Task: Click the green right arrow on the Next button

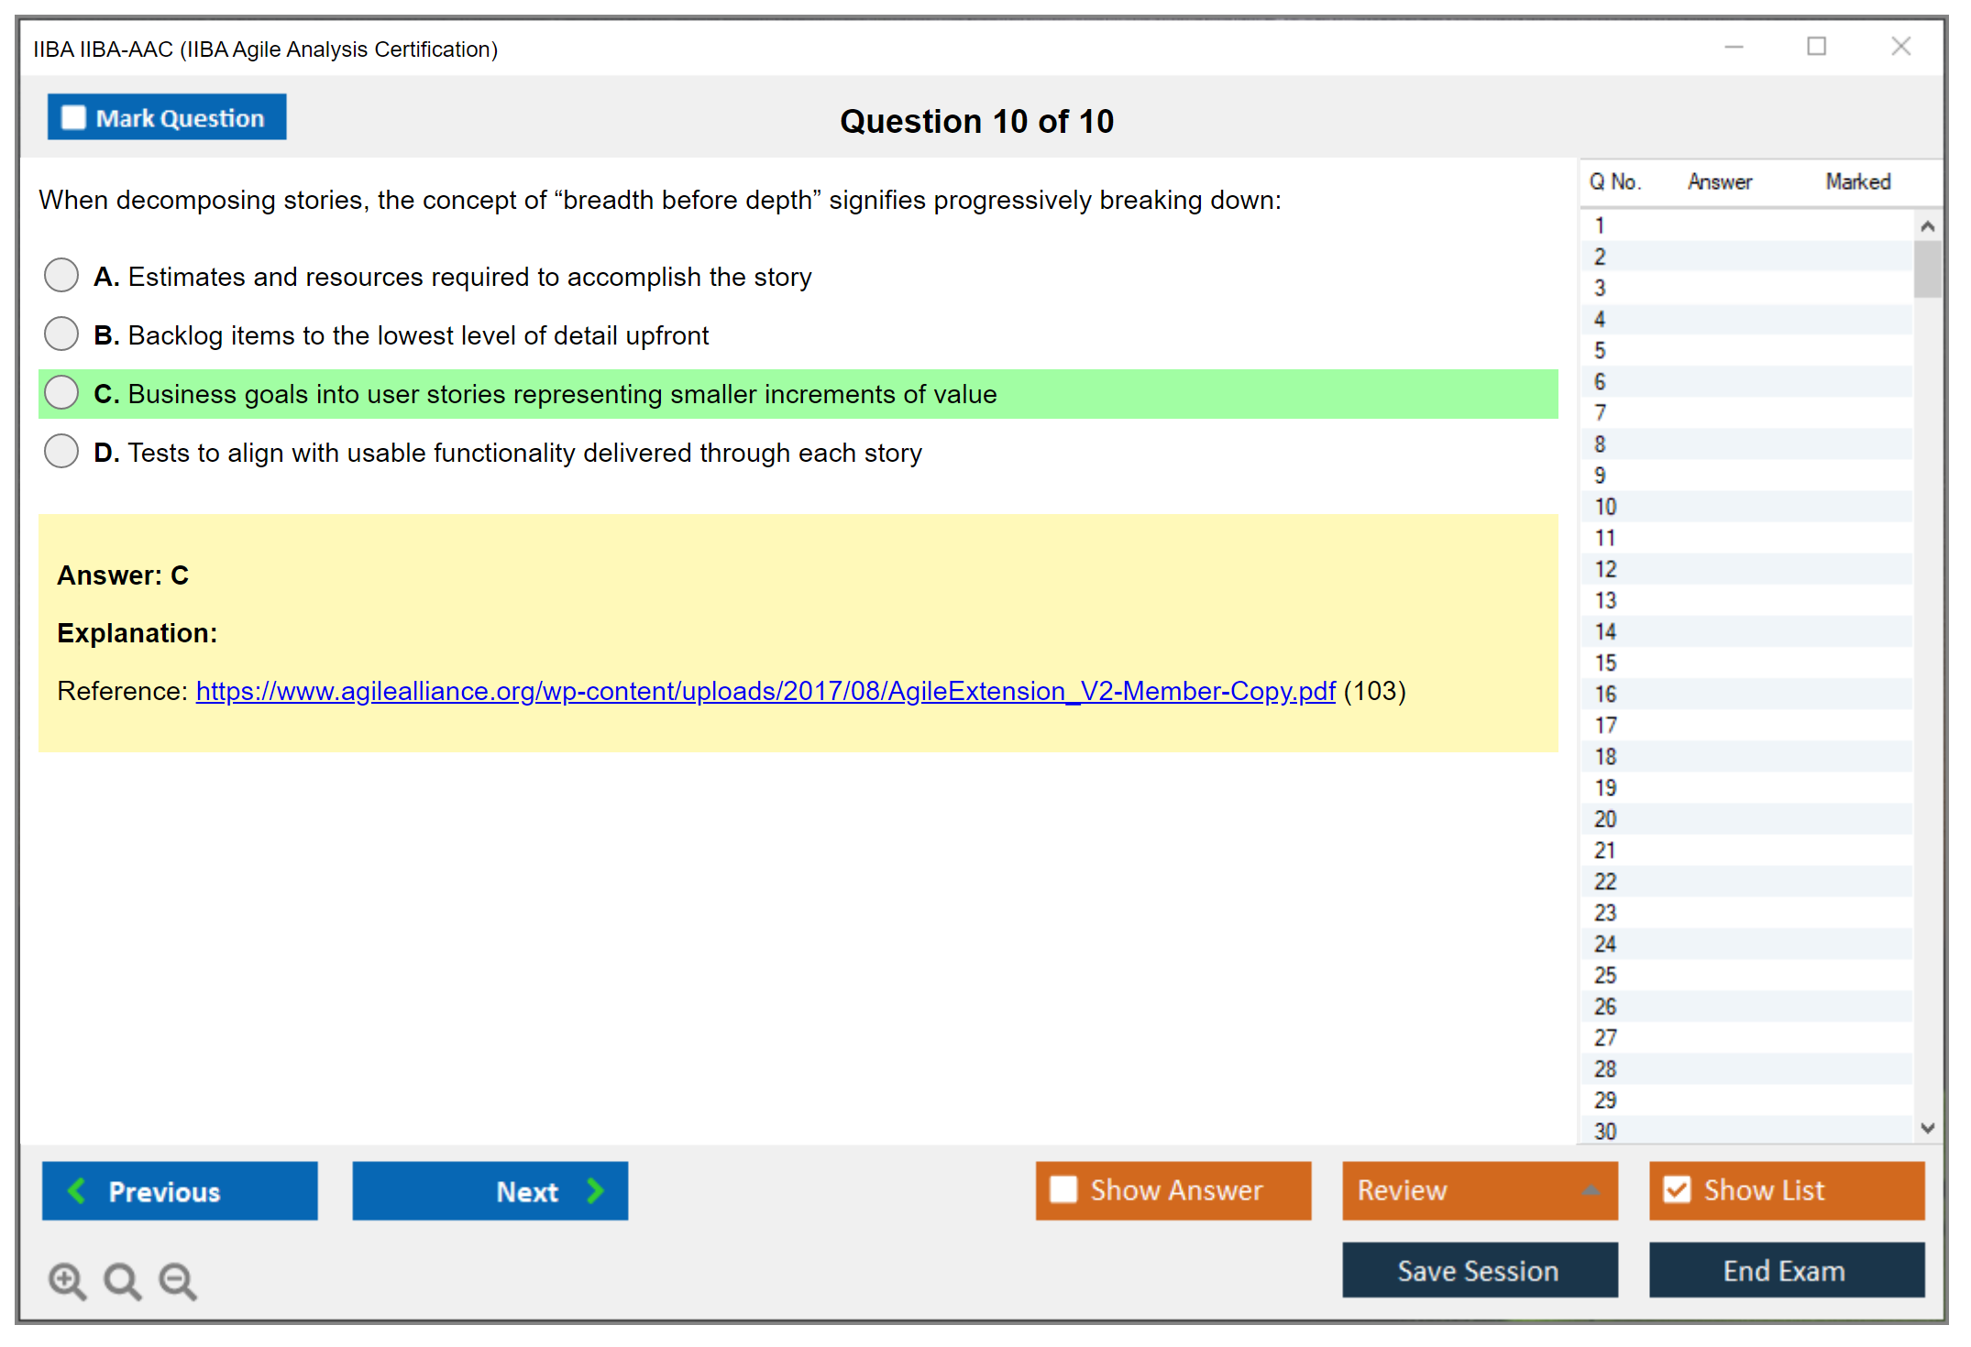Action: pos(596,1190)
